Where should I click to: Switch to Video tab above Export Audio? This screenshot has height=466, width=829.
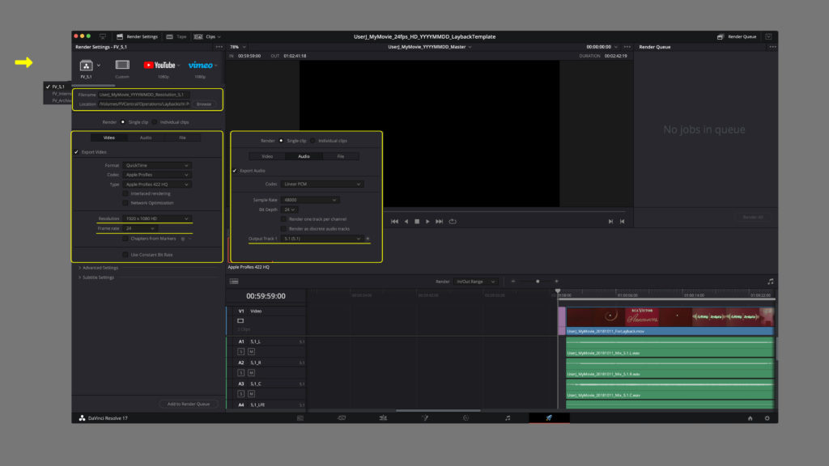pos(267,156)
